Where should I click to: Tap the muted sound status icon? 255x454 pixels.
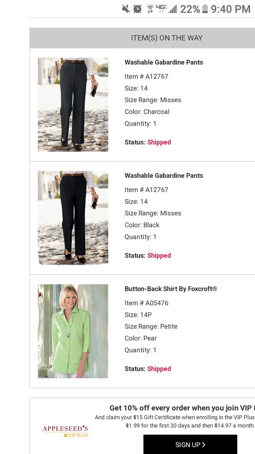click(x=126, y=9)
